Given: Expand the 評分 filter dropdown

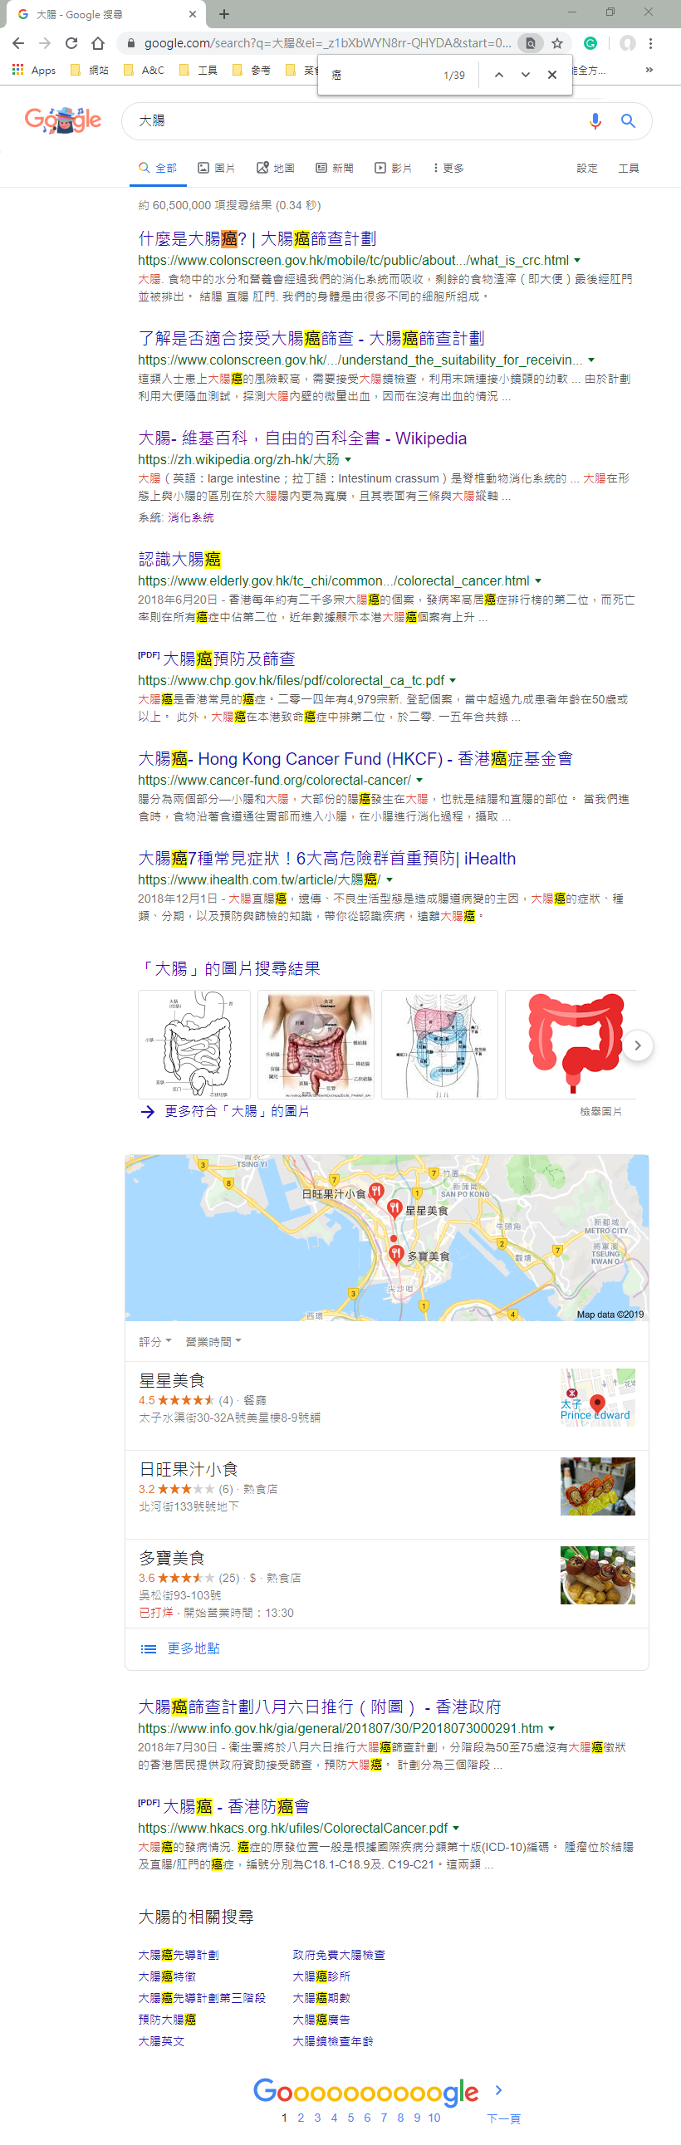Looking at the screenshot, I should click(x=154, y=1341).
